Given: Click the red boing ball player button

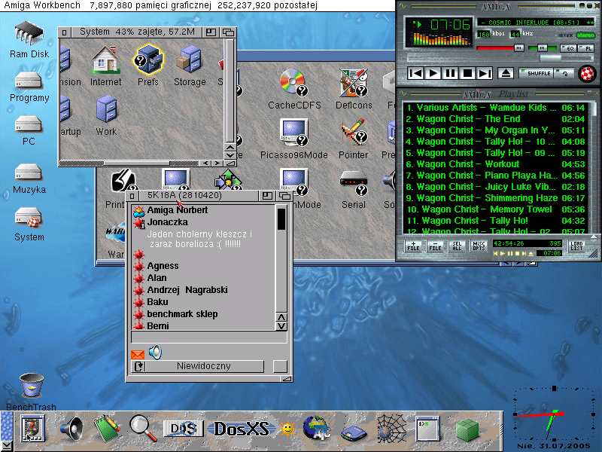Looking at the screenshot, I should click(587, 73).
